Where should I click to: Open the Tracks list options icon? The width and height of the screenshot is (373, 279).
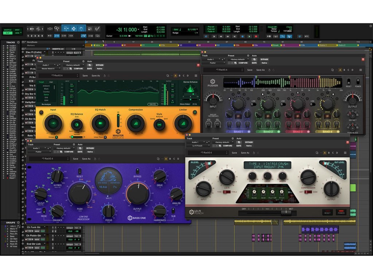click(x=18, y=43)
